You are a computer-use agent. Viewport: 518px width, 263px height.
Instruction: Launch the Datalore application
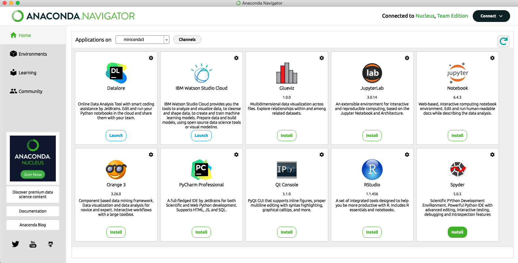tap(116, 136)
